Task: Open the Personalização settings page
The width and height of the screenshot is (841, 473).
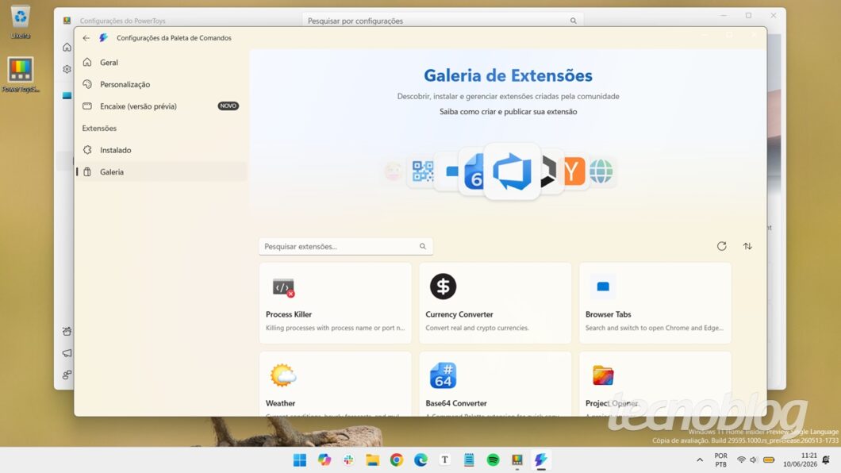Action: pyautogui.click(x=161, y=84)
